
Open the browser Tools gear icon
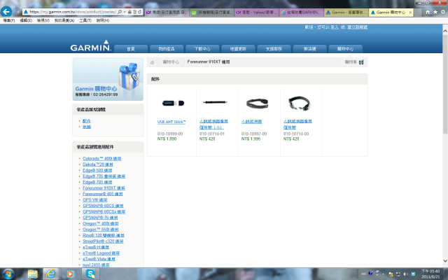tap(443, 12)
